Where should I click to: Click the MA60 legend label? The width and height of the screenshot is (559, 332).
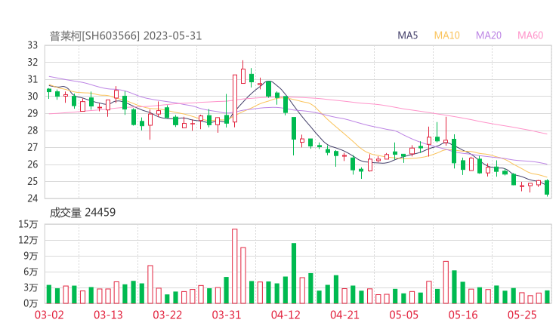click(x=530, y=35)
